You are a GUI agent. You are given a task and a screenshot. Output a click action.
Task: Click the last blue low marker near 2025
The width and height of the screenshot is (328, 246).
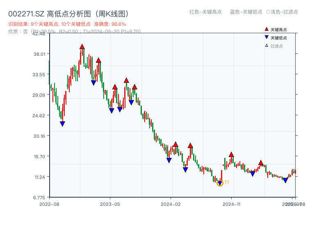click(285, 180)
